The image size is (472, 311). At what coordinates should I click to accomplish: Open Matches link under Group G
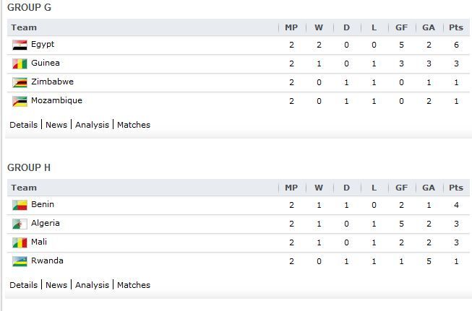click(134, 125)
